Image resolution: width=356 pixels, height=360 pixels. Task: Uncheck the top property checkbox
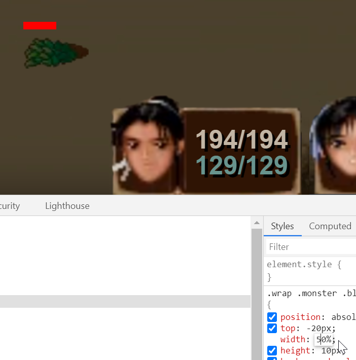(x=272, y=329)
